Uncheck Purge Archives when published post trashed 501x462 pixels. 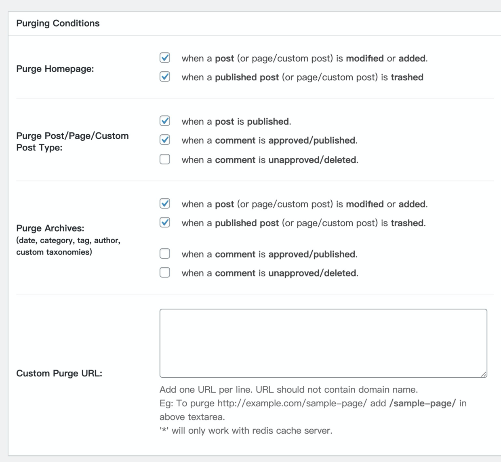click(x=165, y=222)
